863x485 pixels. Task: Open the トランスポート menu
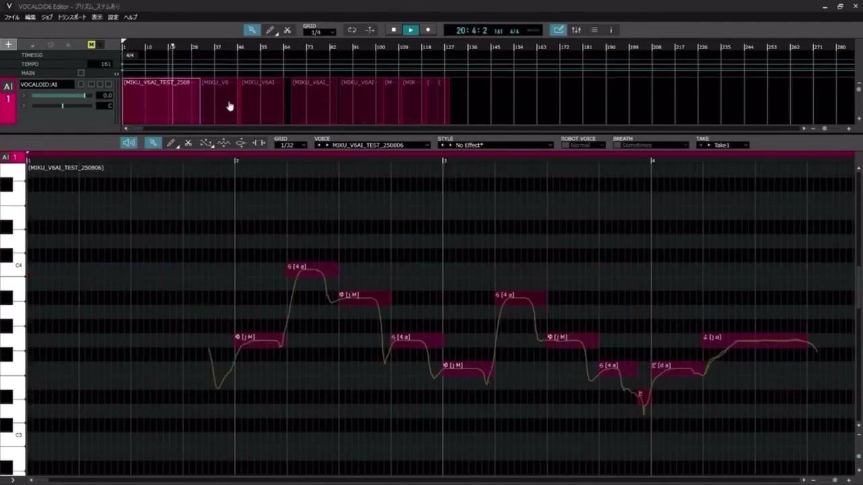pyautogui.click(x=71, y=17)
